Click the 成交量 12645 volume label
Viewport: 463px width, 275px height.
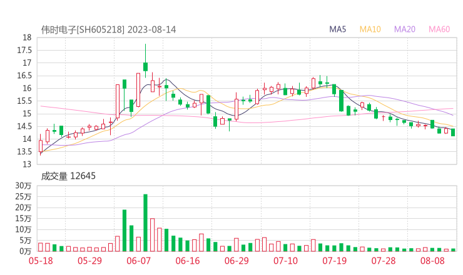68,176
